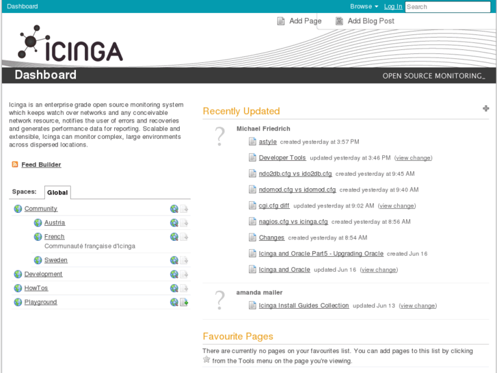Open the Austria space link

pos(55,222)
